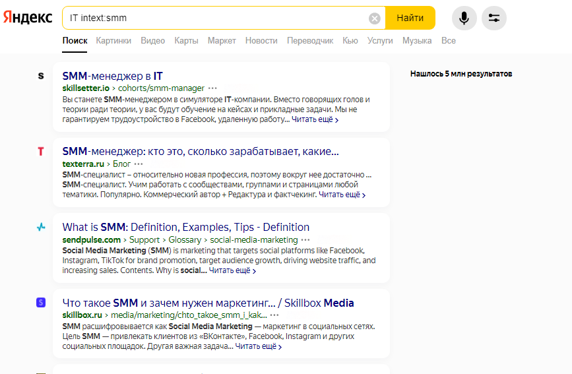
Task: Switch to the Маркет tab
Action: point(222,40)
